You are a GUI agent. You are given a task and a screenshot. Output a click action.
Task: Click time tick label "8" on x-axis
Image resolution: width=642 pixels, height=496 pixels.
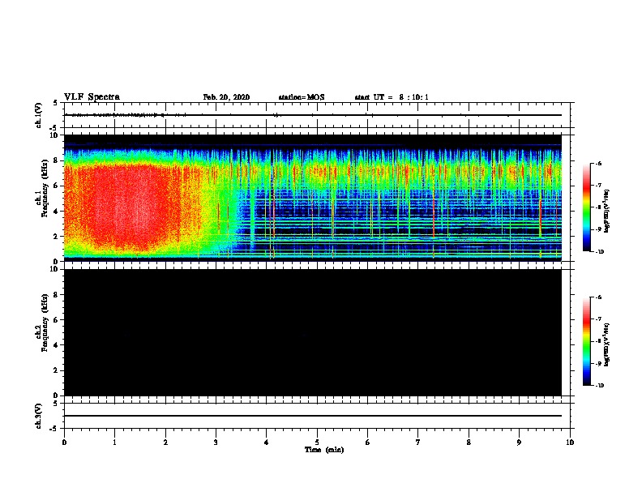click(x=469, y=443)
